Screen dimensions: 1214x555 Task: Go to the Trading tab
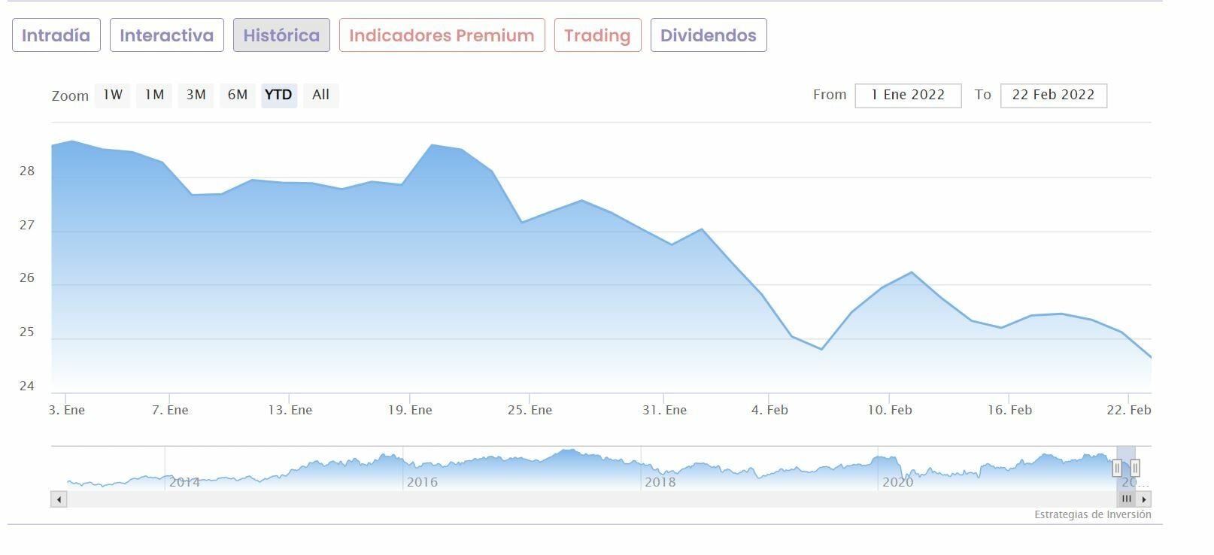click(597, 35)
